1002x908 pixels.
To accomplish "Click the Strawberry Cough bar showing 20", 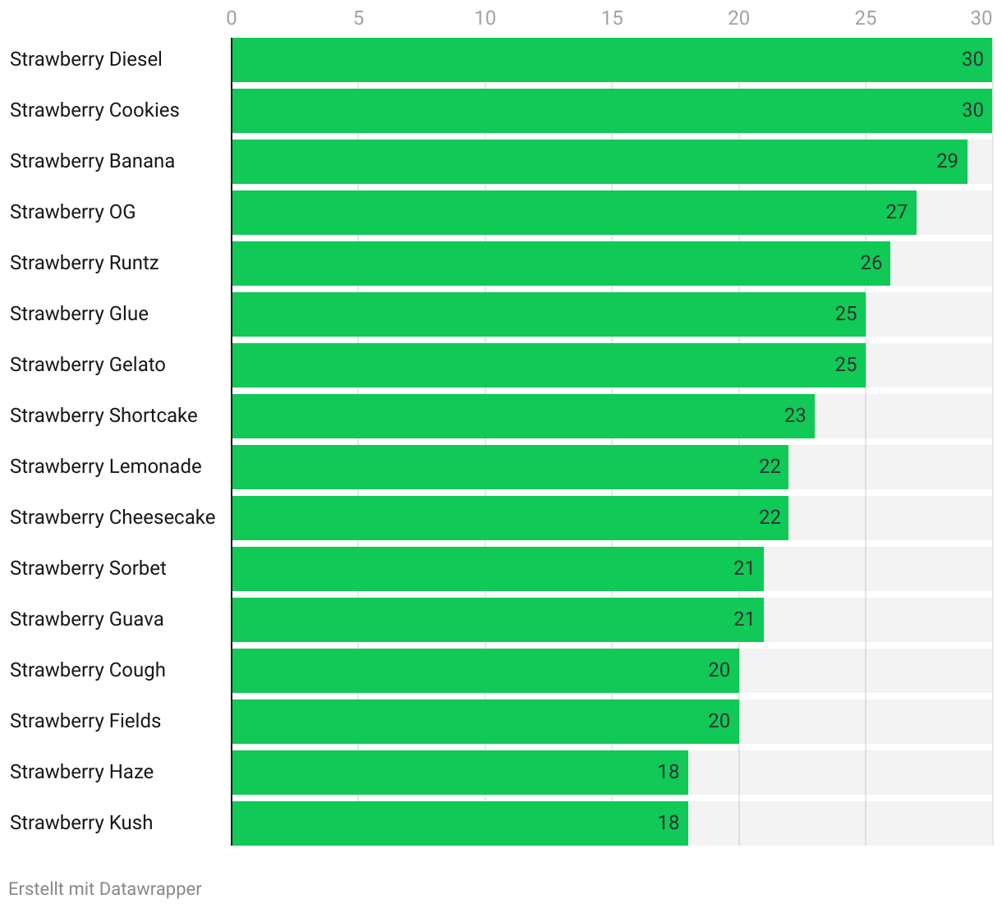I will click(x=485, y=671).
